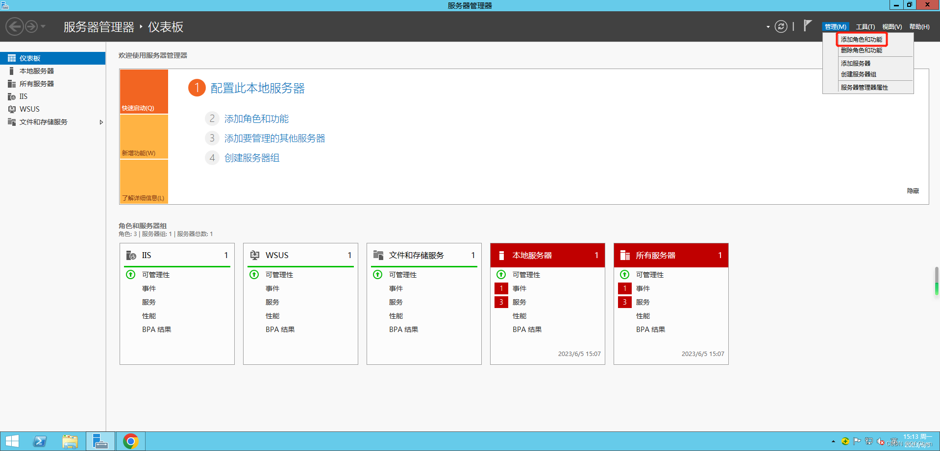Open the WSUS role tile header
Viewport: 940px width, 451px height.
point(300,255)
